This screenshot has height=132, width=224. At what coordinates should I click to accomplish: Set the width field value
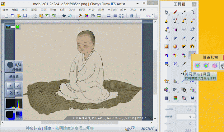(x=185, y=109)
